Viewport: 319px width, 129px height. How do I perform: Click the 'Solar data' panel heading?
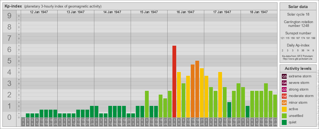point(298,7)
